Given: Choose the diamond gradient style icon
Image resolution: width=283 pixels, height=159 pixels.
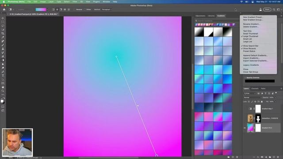Looking at the screenshot, I should click(69, 10).
